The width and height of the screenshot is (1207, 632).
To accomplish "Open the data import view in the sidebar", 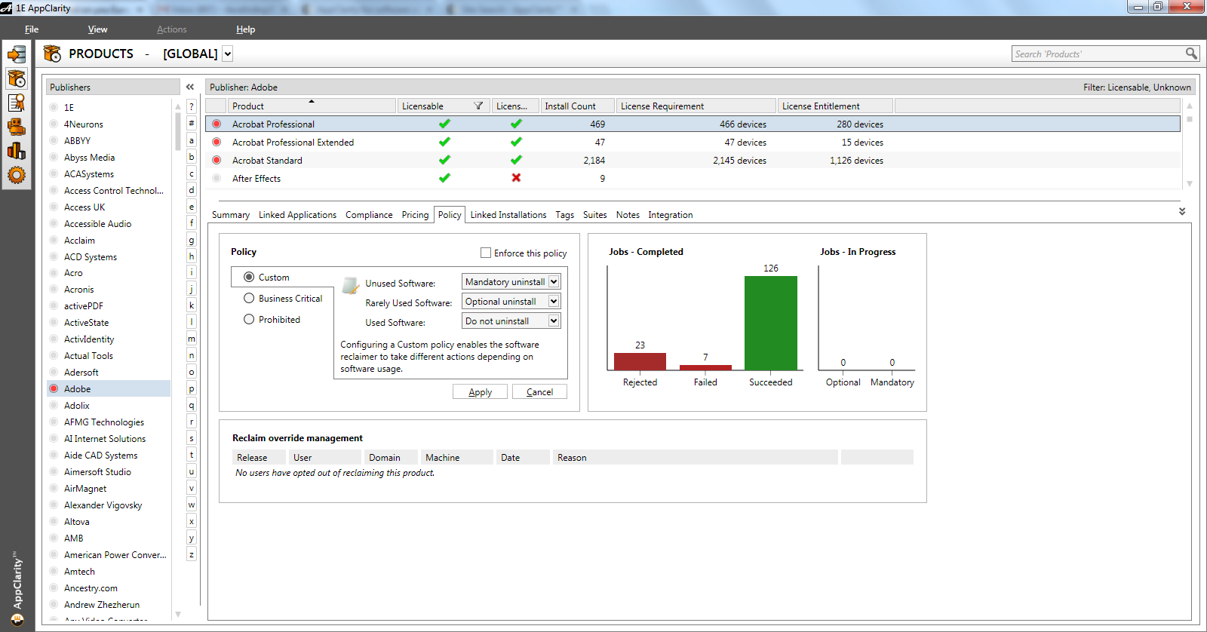I will click(17, 54).
